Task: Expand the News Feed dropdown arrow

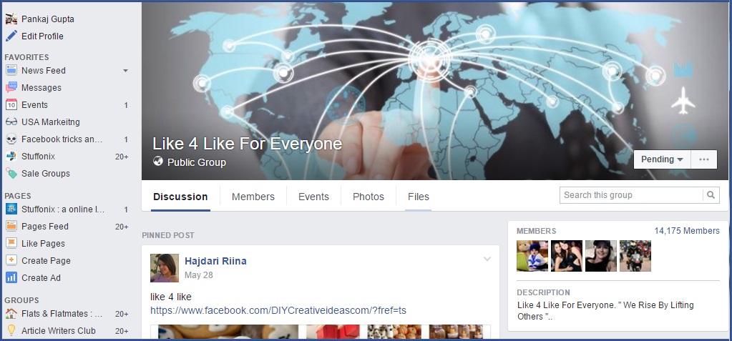Action: (125, 71)
